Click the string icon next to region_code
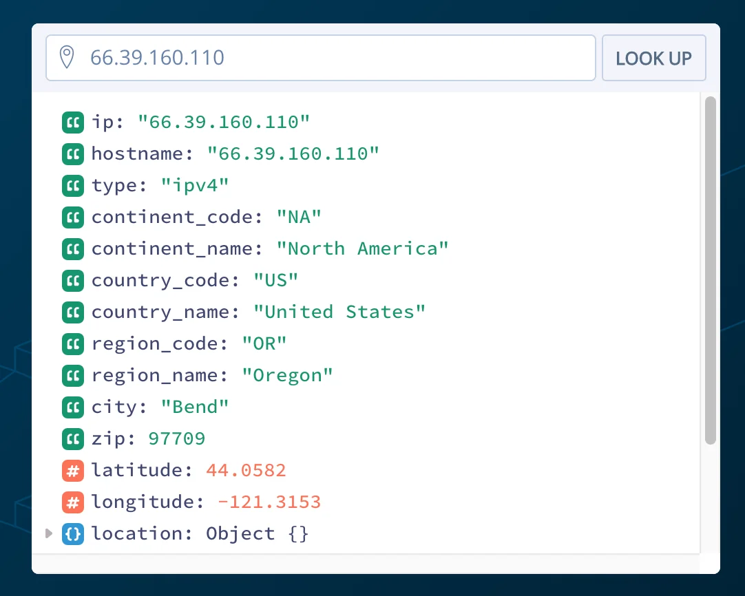The height and width of the screenshot is (596, 745). (x=73, y=344)
